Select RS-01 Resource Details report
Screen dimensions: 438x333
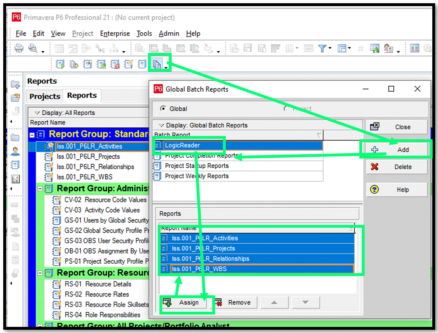point(98,284)
